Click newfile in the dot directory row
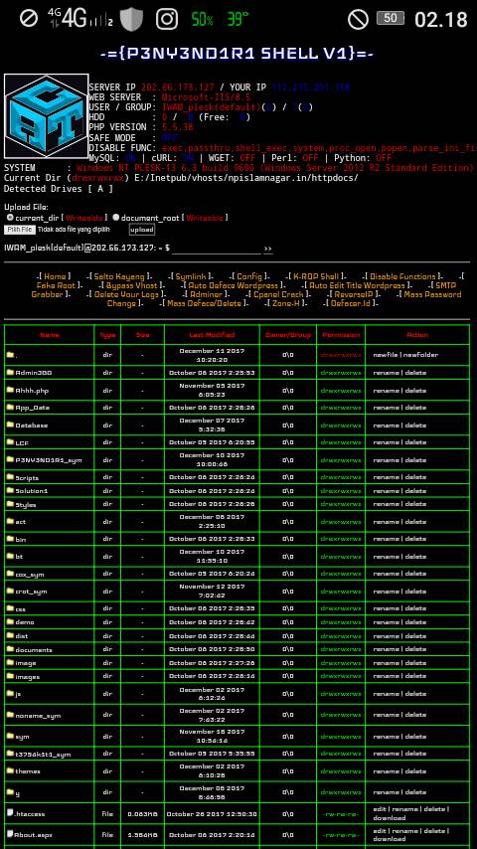The height and width of the screenshot is (849, 477). pos(386,355)
